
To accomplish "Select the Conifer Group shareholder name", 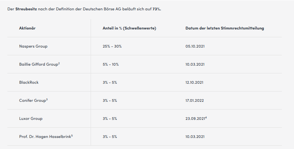I will click(32, 101).
